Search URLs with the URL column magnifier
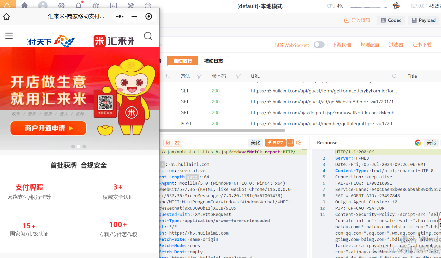The width and height of the screenshot is (441, 258). pos(395,76)
